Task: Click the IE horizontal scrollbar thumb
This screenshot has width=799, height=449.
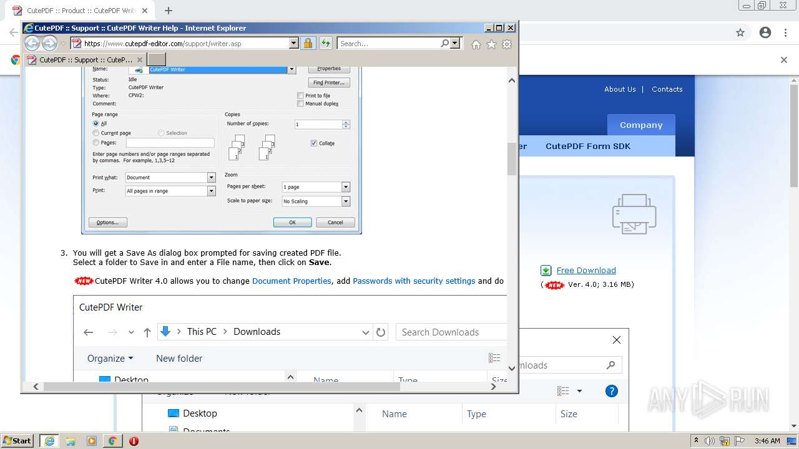Action: click(221, 387)
